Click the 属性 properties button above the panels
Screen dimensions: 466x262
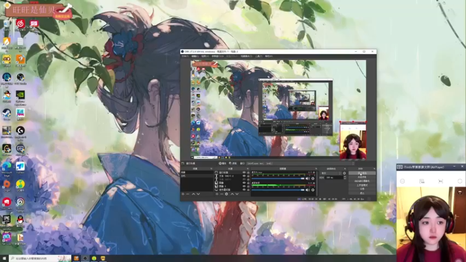tap(223, 163)
